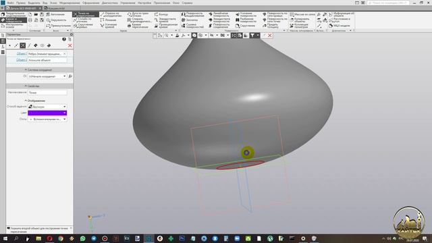
Task: Switch to Твердотельное моделирование toolset
Action: click(x=13, y=14)
